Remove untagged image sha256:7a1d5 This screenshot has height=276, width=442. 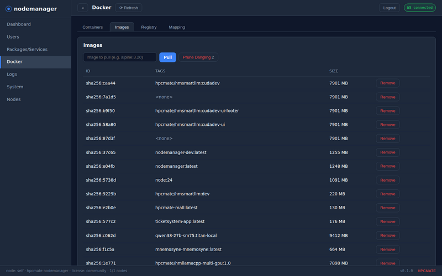pos(388,97)
